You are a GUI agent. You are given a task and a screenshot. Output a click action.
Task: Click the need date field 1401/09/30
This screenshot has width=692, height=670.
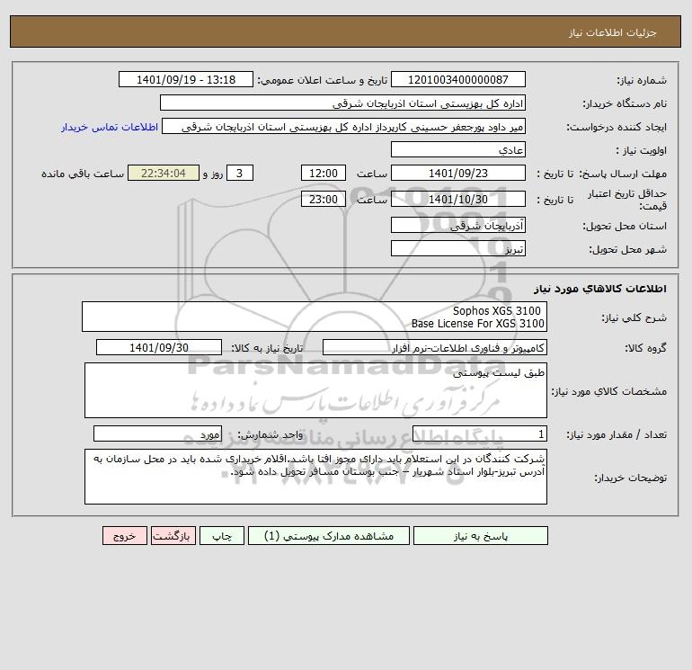click(159, 347)
